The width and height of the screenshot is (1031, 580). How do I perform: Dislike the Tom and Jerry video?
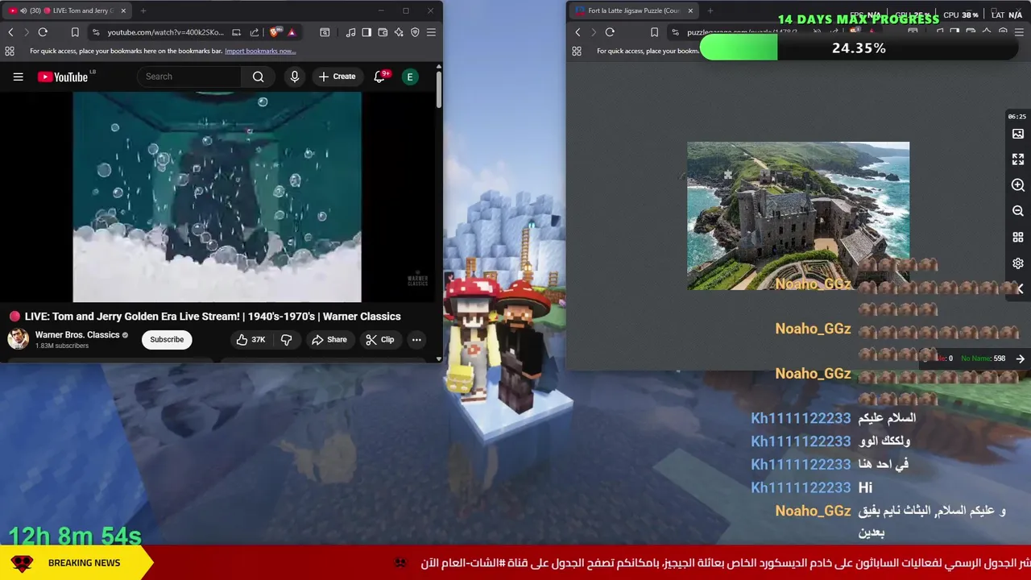[x=286, y=340]
